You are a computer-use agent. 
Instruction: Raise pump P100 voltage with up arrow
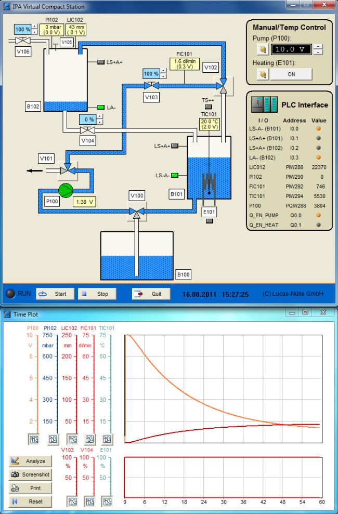[318, 47]
